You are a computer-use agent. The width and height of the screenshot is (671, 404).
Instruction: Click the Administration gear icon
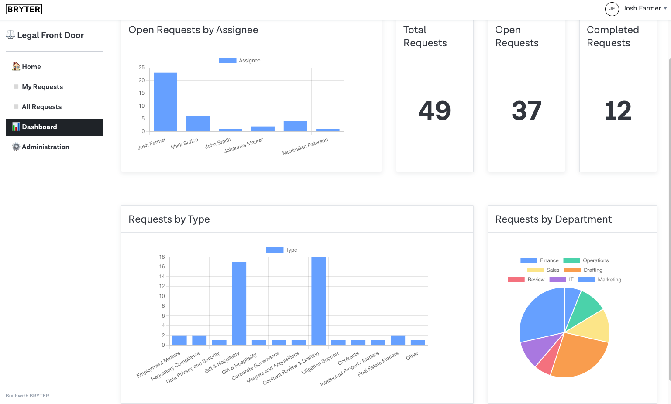tap(15, 147)
